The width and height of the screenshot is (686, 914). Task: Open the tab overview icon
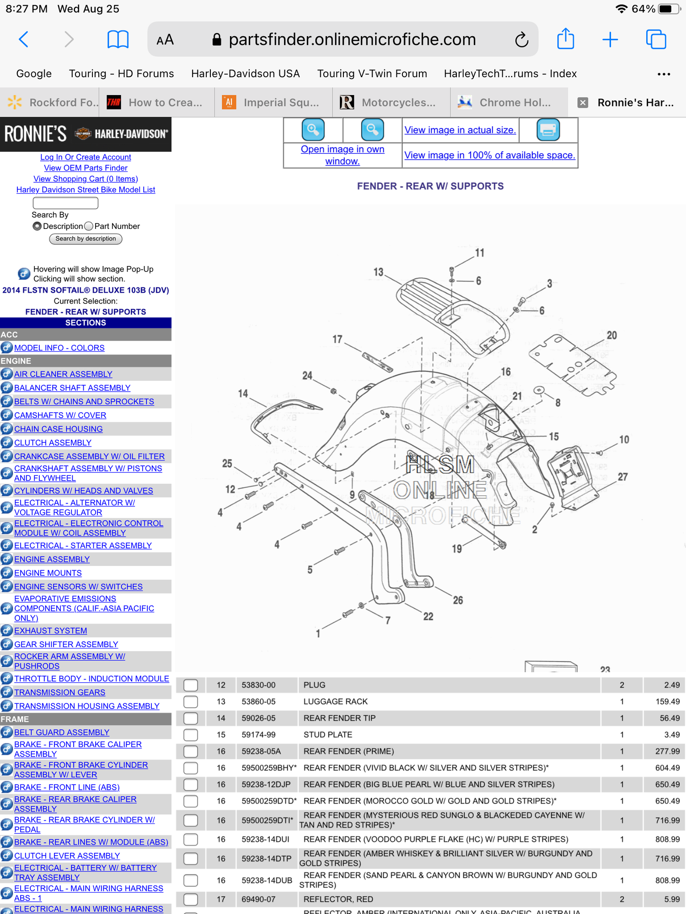(656, 39)
